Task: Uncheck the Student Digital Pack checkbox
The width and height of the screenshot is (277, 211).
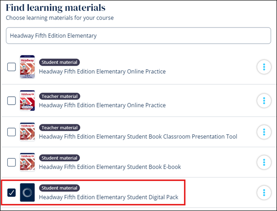Action: click(11, 193)
